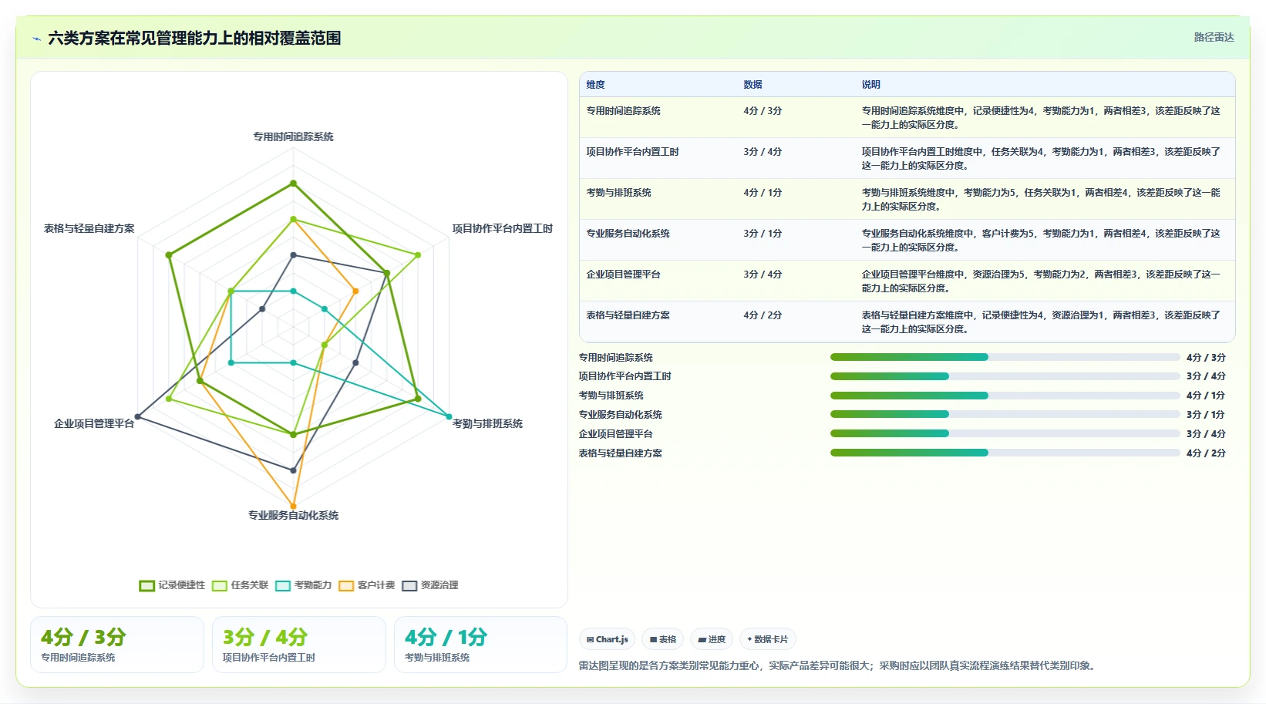Click the small icon beside the page title

coord(36,39)
